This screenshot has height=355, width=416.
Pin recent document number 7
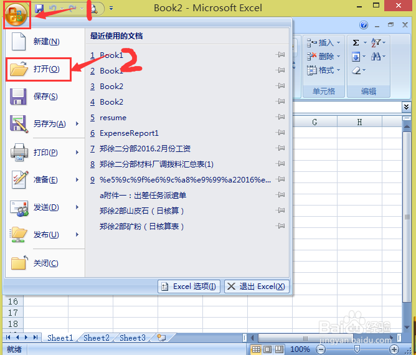coord(280,148)
